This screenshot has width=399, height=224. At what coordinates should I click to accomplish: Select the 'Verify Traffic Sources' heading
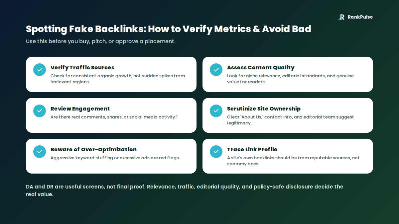pyautogui.click(x=82, y=68)
